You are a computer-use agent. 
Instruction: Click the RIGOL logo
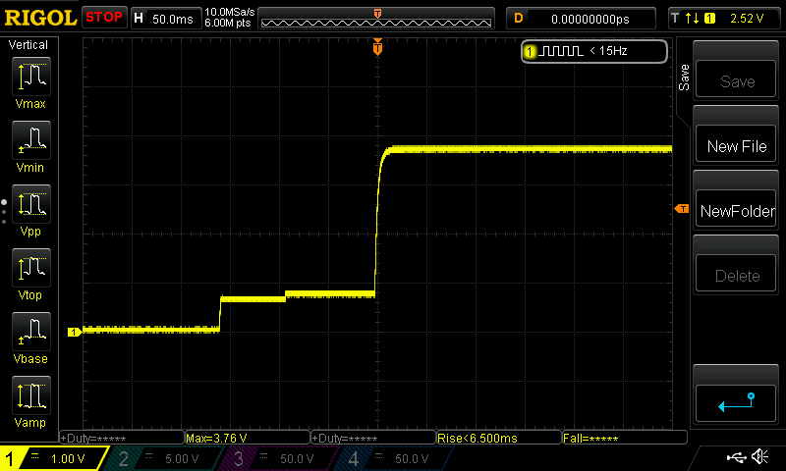pyautogui.click(x=40, y=18)
